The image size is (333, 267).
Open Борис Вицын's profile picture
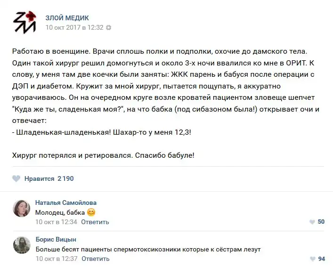(21, 245)
